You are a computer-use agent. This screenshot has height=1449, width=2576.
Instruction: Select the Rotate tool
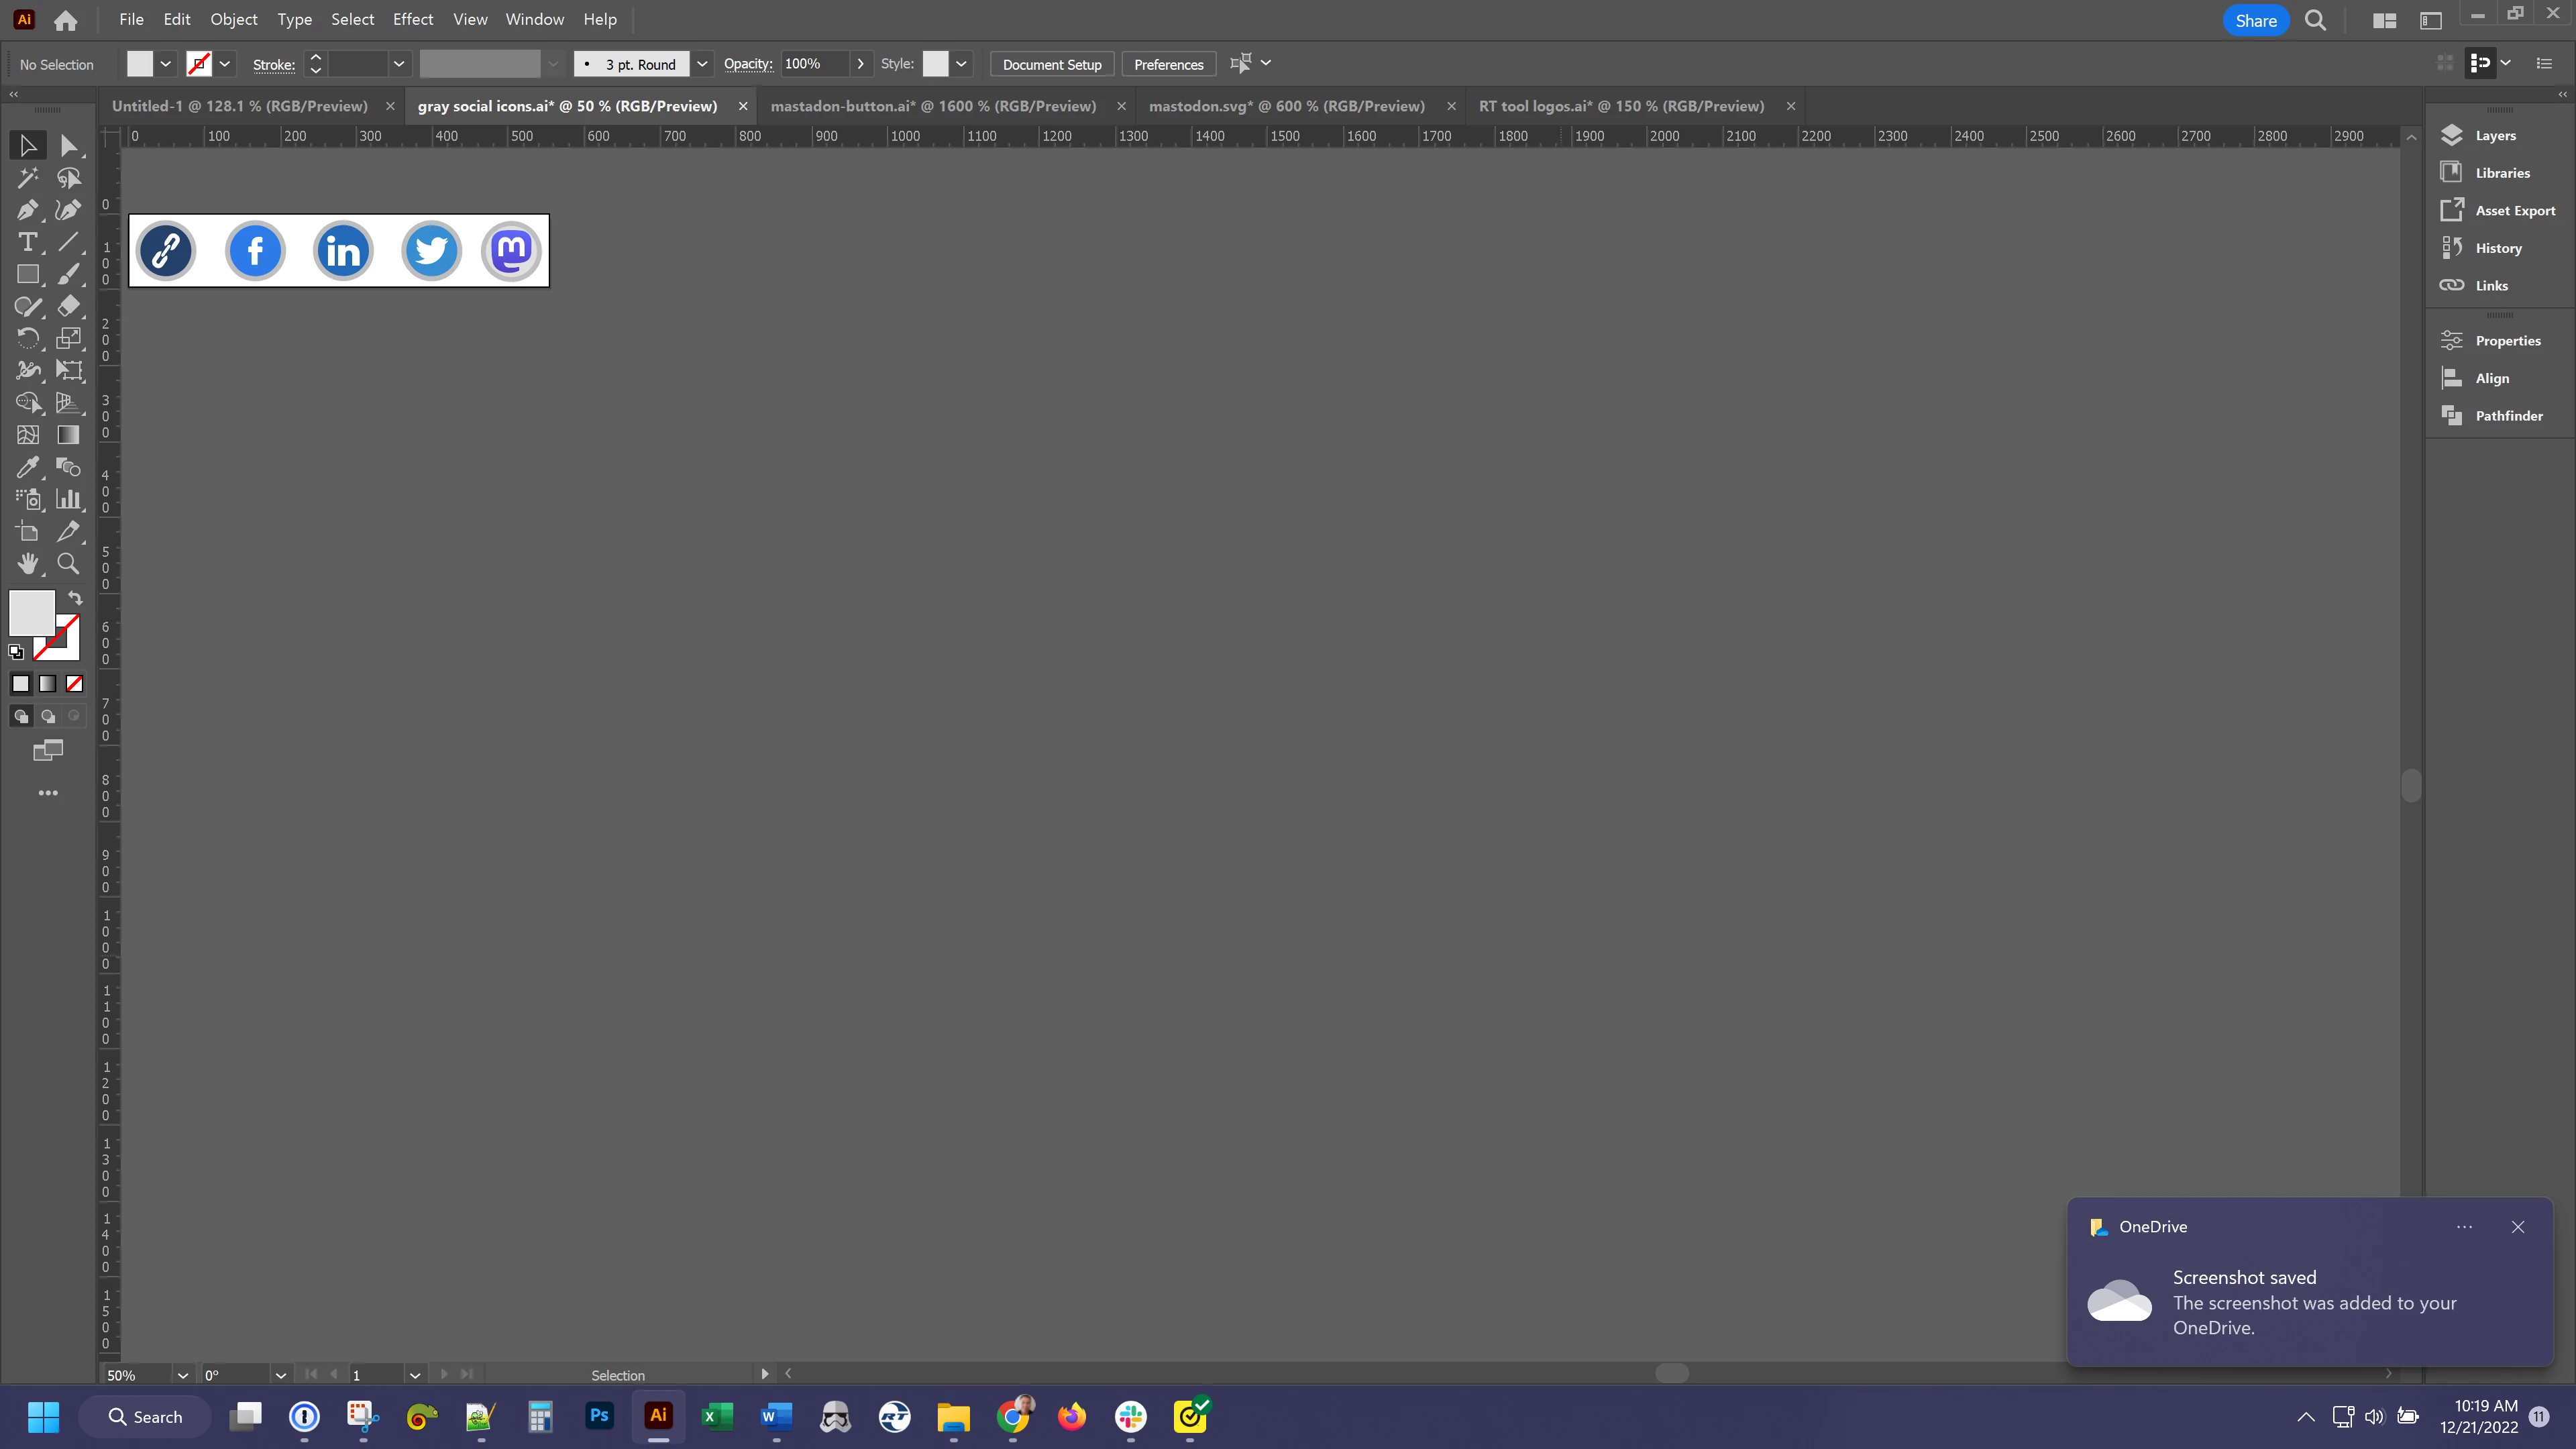[27, 339]
